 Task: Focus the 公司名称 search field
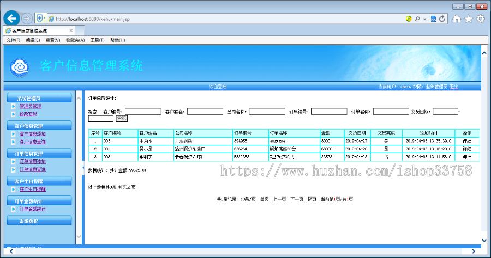[267, 112]
